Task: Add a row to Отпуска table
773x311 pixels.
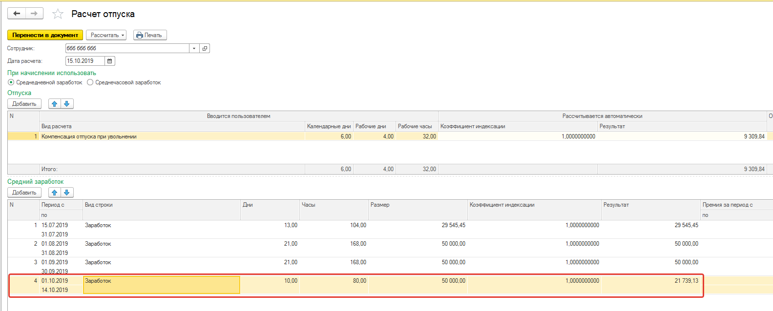Action: [x=24, y=104]
